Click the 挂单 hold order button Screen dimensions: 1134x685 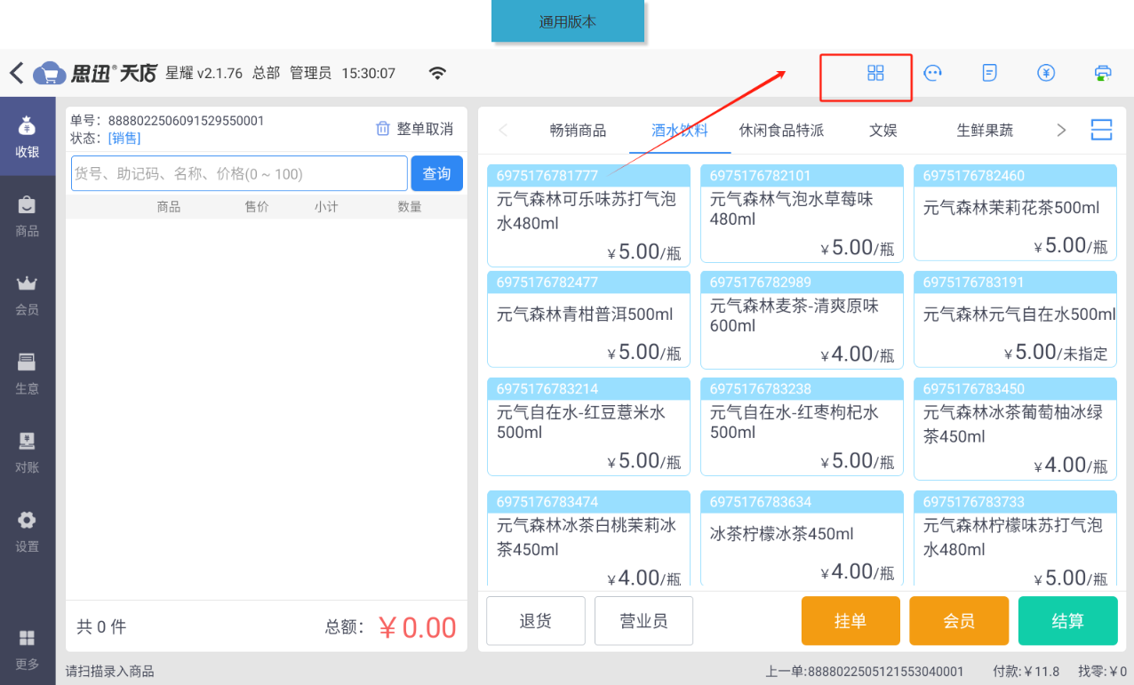coord(850,620)
